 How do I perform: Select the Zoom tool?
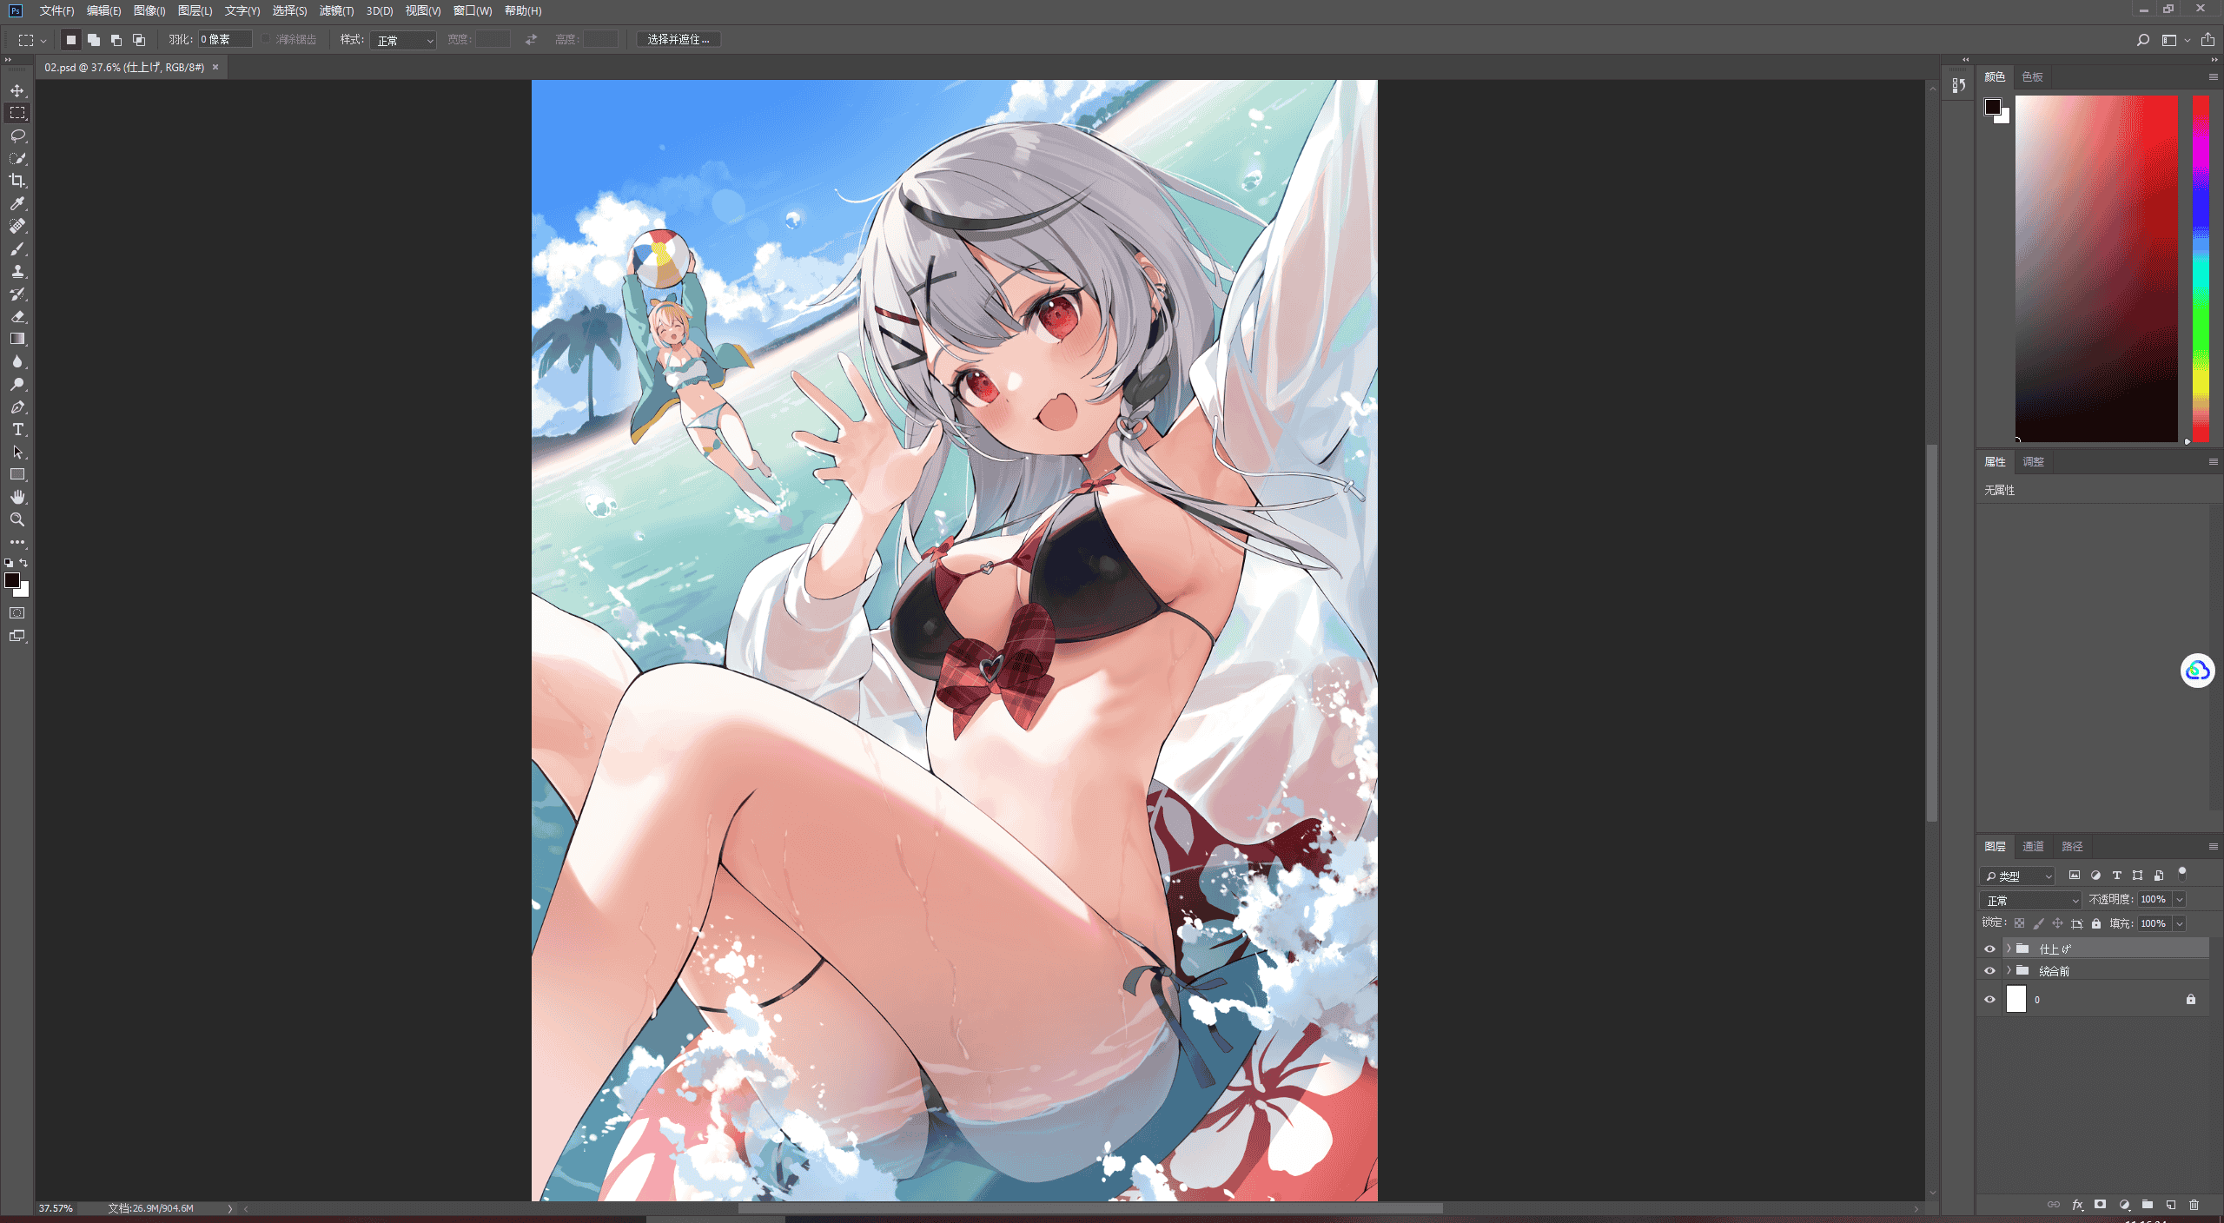[17, 519]
